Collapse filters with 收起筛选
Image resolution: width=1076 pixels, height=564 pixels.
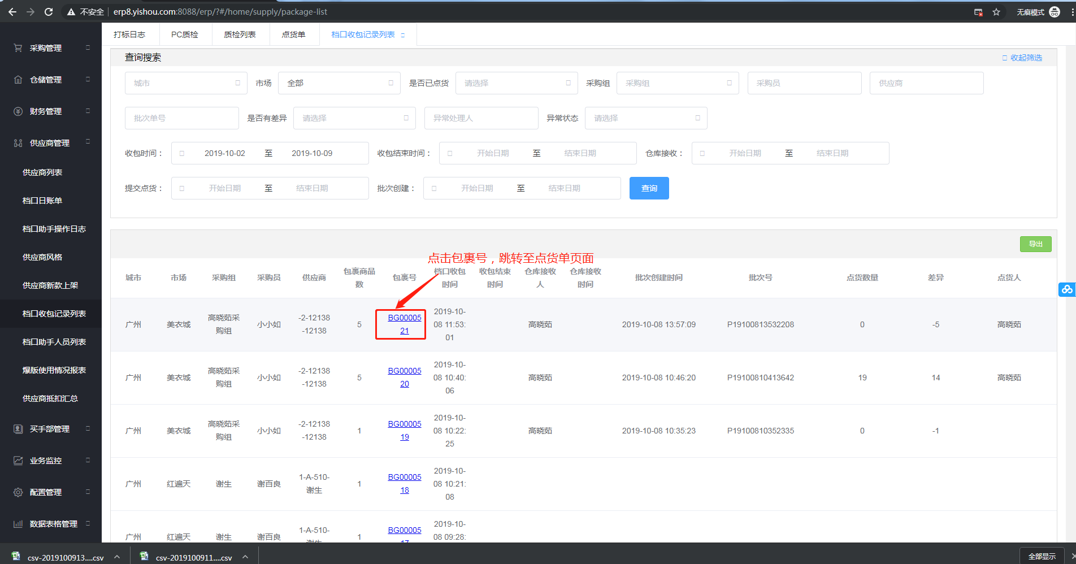pyautogui.click(x=1022, y=58)
